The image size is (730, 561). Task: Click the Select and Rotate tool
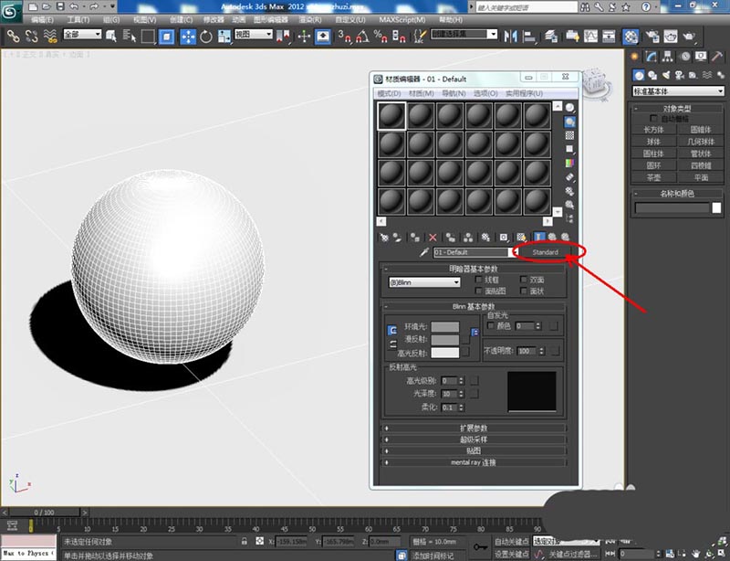[206, 37]
